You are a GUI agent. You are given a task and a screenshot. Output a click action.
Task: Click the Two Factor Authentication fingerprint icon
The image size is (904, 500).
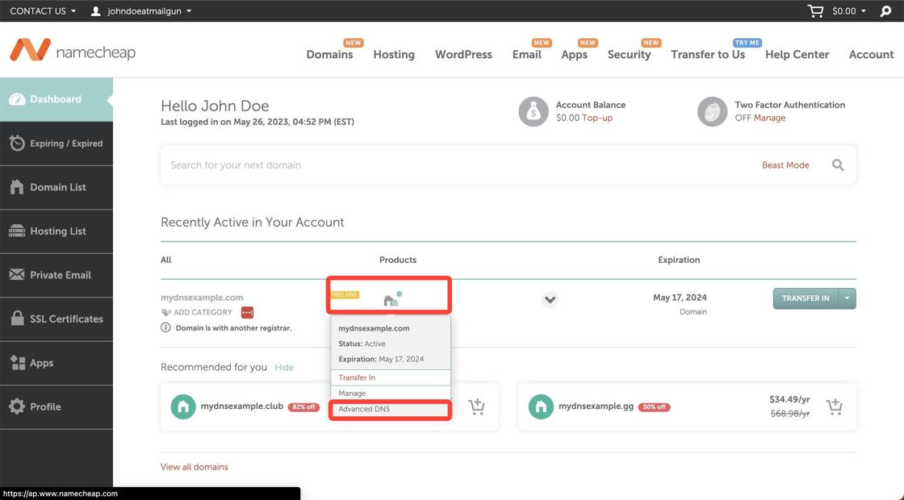[x=712, y=111]
